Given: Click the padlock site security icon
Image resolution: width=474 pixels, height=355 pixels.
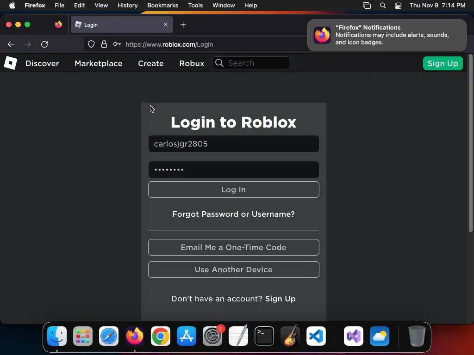Looking at the screenshot, I should click(x=104, y=44).
